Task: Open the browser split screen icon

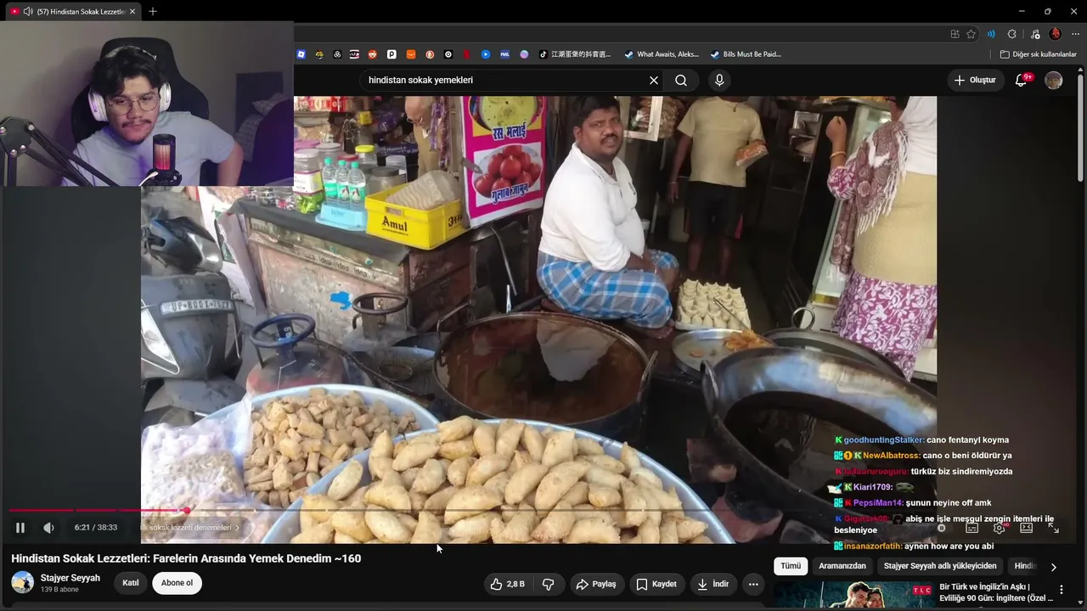Action: [x=955, y=34]
